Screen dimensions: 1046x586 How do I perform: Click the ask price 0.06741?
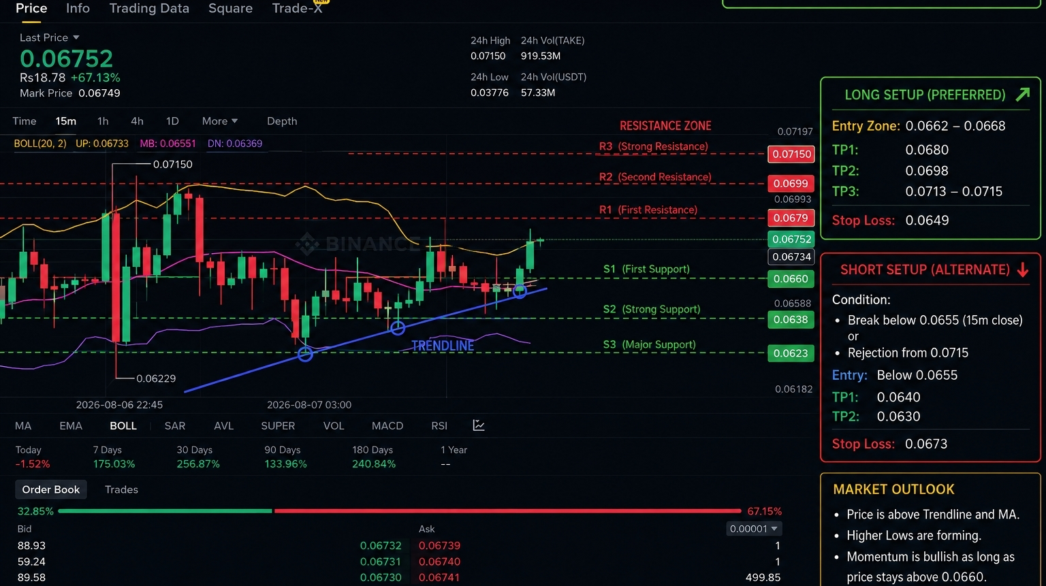[x=439, y=577]
